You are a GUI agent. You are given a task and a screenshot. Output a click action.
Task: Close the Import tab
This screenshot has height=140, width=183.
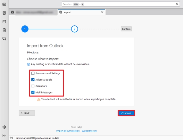click(x=102, y=12)
